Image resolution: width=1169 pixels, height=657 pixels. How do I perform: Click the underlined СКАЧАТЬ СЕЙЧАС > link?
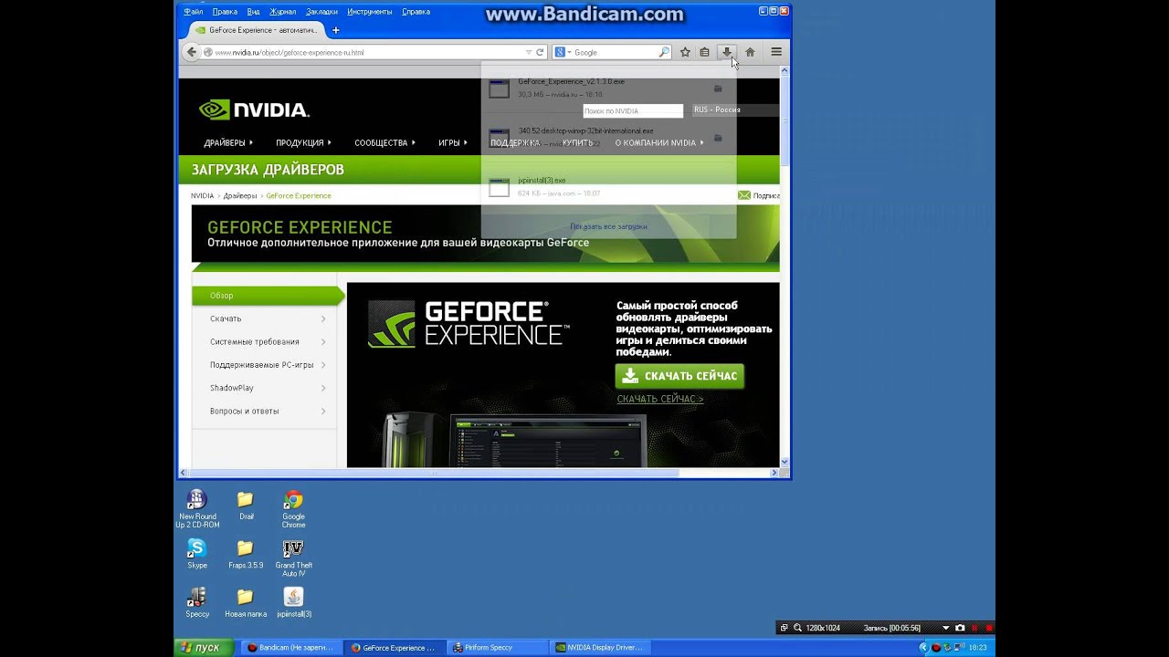pyautogui.click(x=659, y=399)
